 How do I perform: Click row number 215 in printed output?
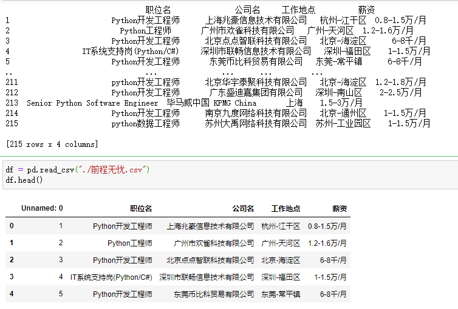(x=12, y=123)
